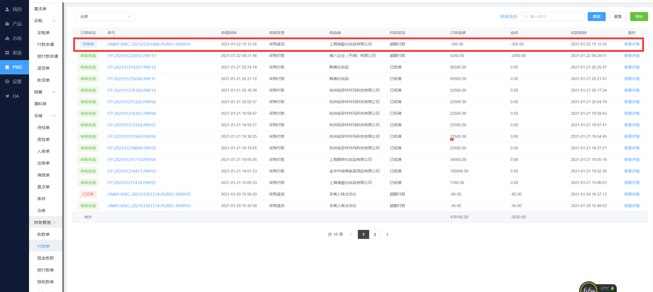Open the 设置 gear icon
The image size is (653, 292).
pos(7,82)
